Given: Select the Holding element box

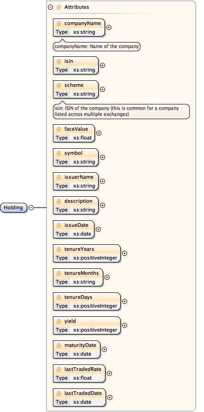Looking at the screenshot, I should coord(14,207).
